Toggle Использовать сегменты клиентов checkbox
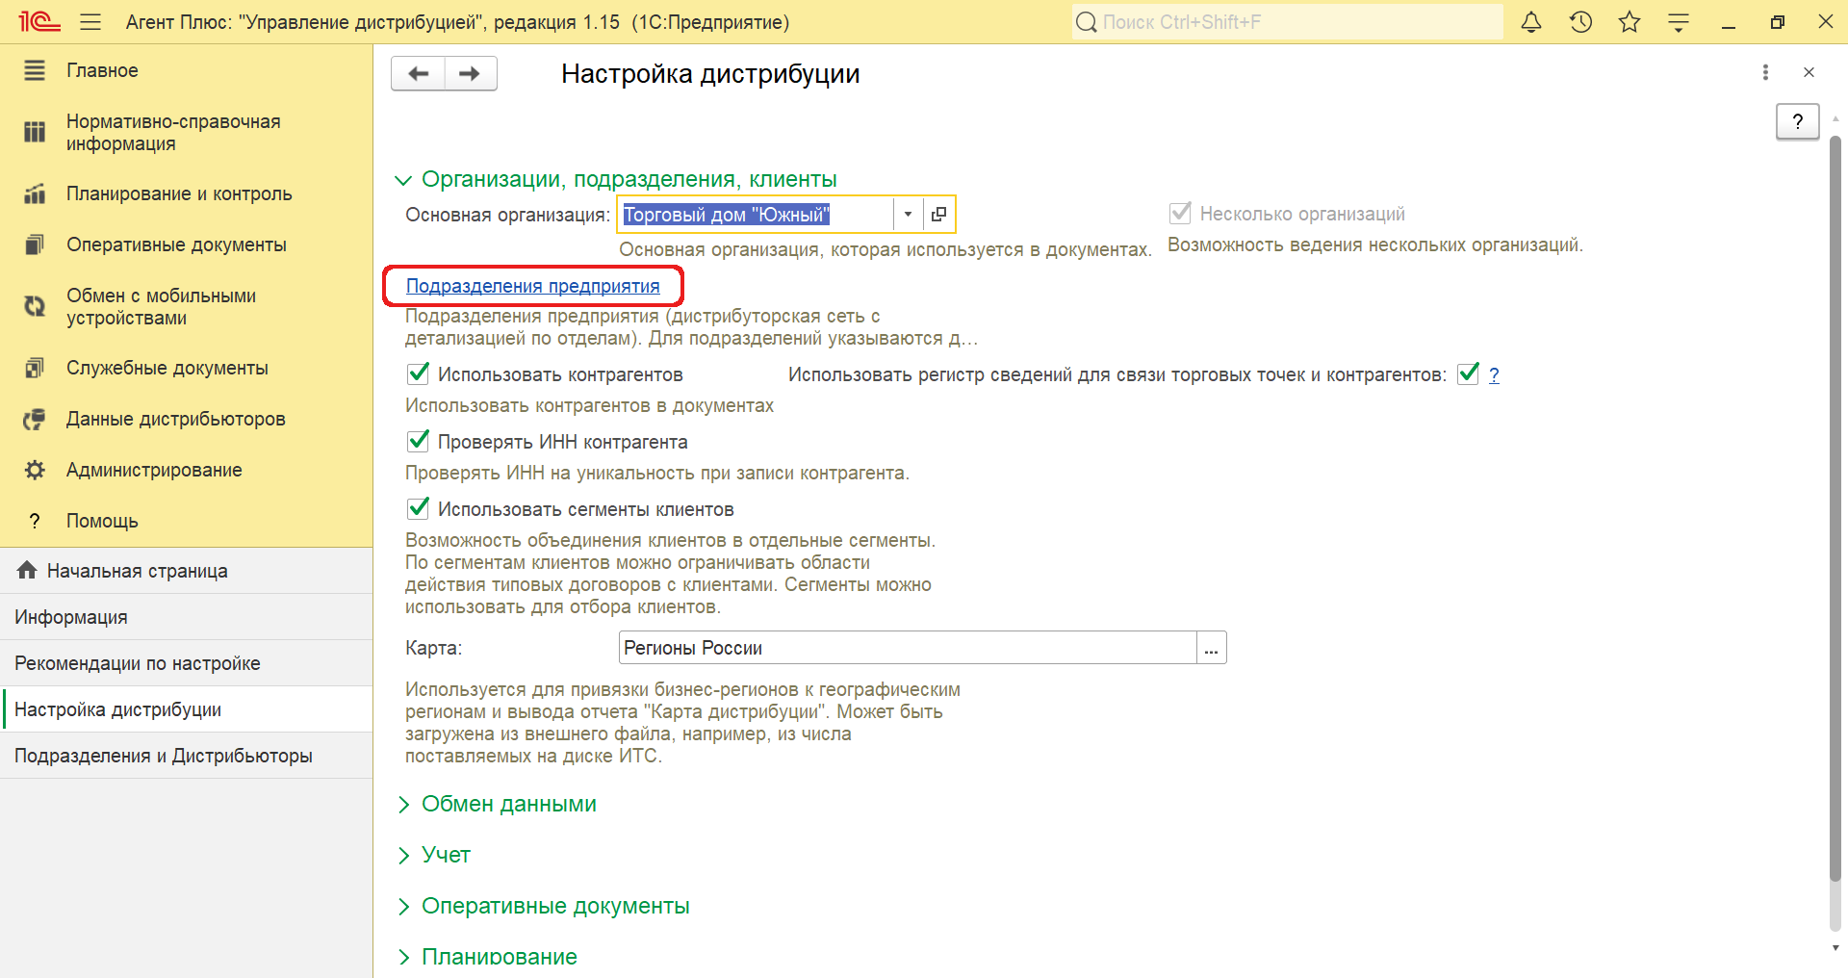 coord(418,508)
